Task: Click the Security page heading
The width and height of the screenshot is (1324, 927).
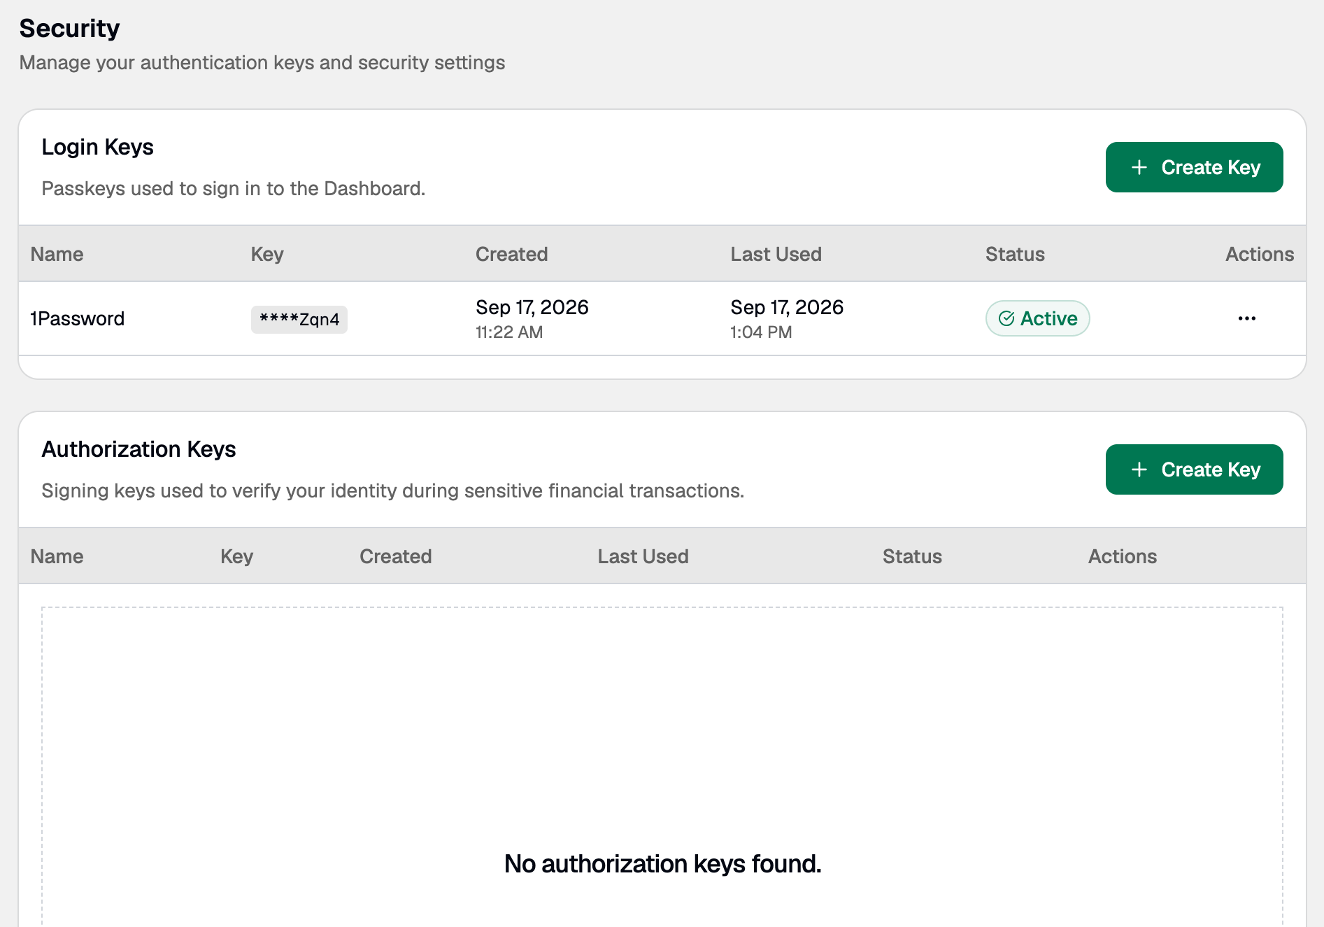Action: (x=69, y=29)
